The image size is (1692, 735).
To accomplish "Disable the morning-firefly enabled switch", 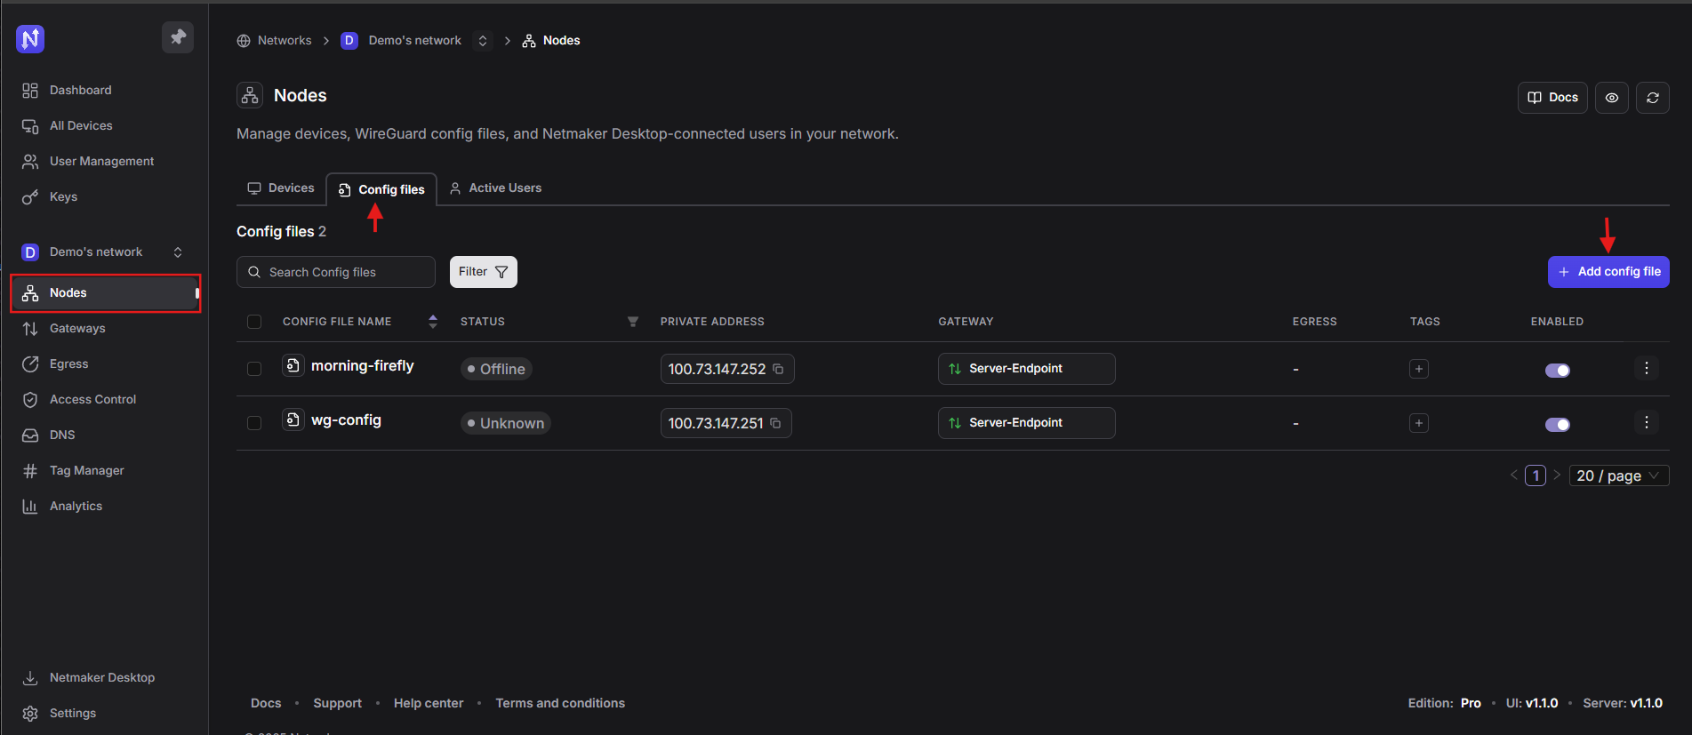I will point(1557,371).
